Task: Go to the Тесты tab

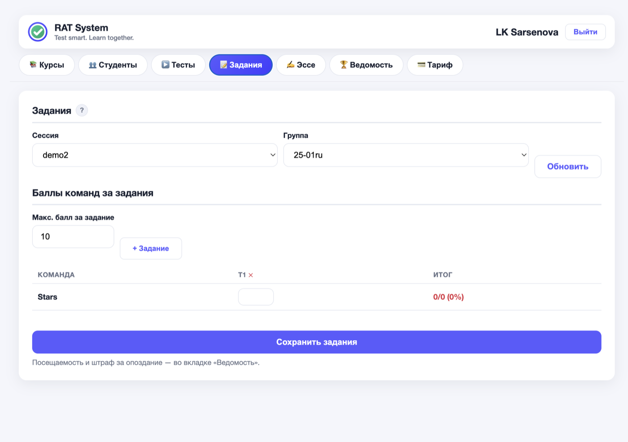Action: click(x=178, y=65)
